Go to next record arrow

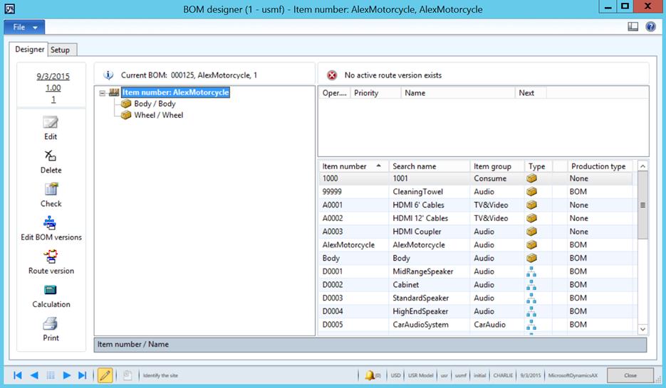point(66,375)
